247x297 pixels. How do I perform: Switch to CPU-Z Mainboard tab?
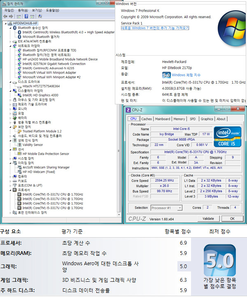click(x=163, y=119)
